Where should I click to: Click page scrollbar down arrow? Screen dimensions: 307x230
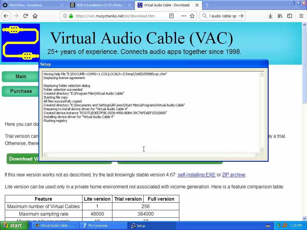(304, 218)
